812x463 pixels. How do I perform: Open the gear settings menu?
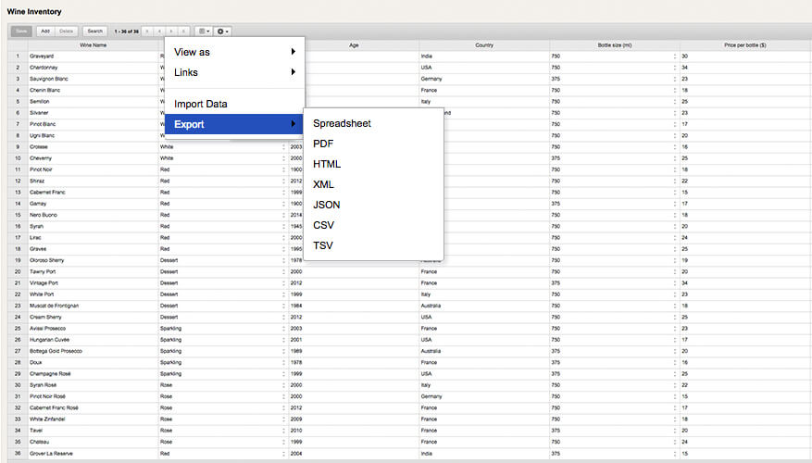click(x=222, y=31)
